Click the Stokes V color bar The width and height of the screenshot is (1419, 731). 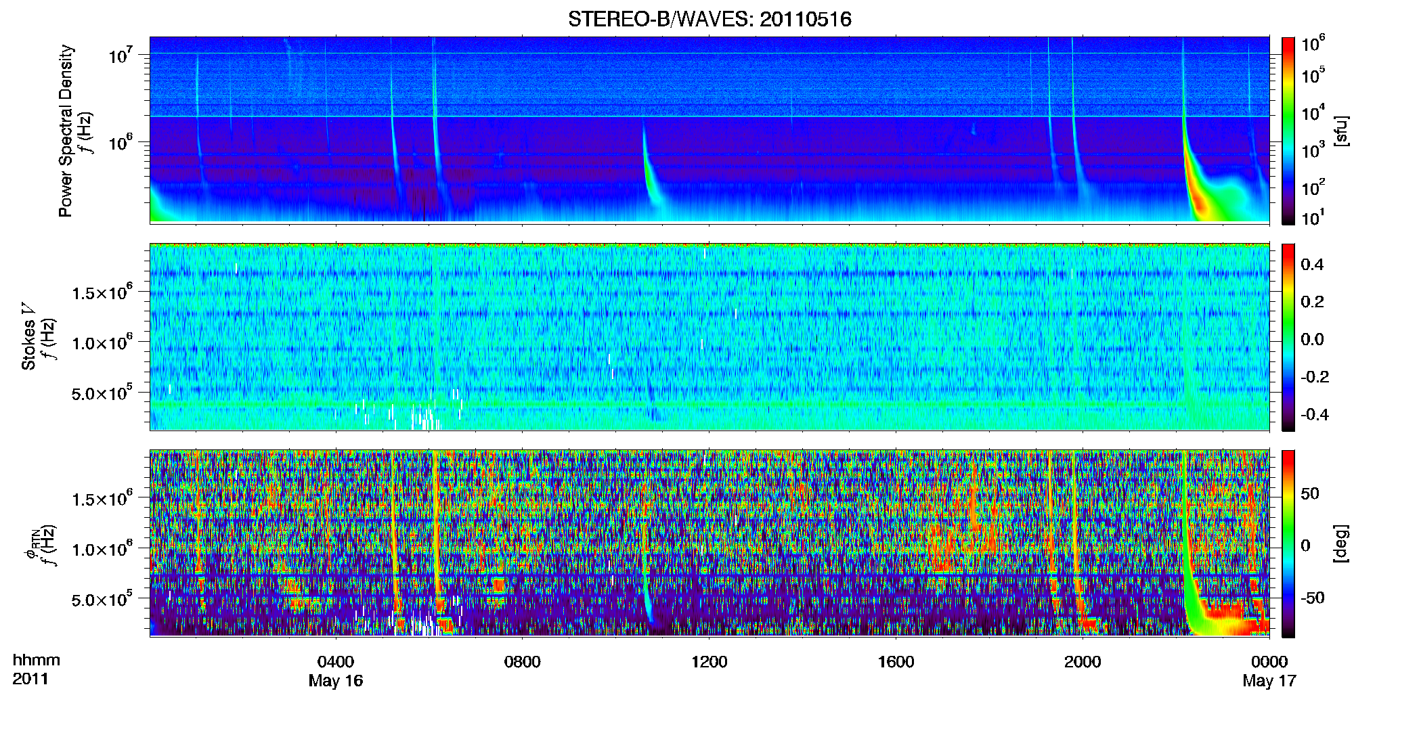click(x=1288, y=337)
